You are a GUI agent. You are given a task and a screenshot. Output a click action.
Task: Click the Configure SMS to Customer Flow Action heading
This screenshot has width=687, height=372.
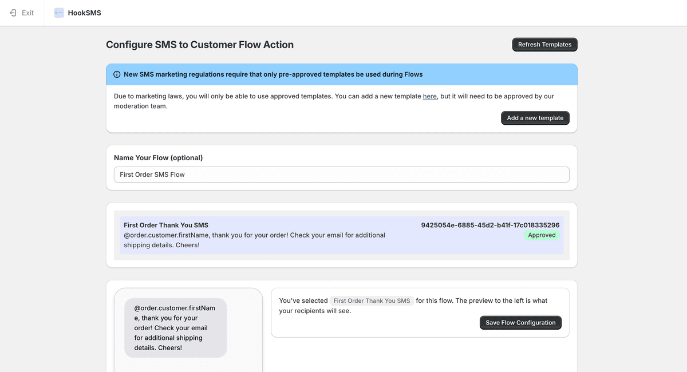click(200, 45)
